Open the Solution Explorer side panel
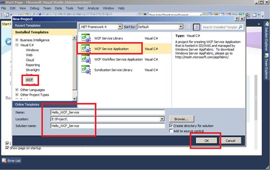Image resolution: width=270 pixels, height=170 pixels. (266, 36)
